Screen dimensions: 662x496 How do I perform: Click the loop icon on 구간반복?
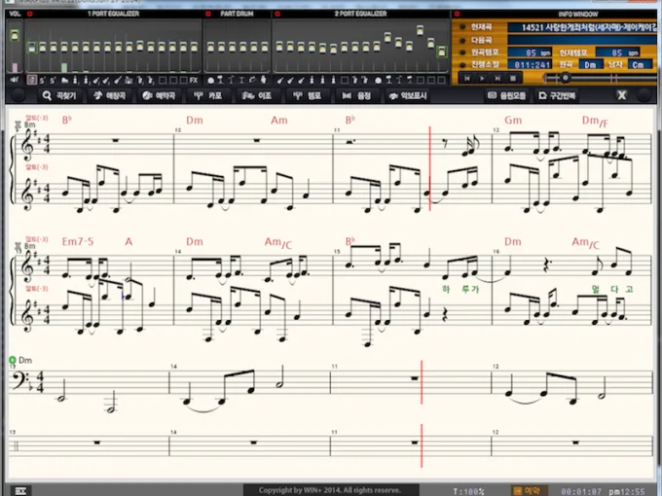[543, 95]
